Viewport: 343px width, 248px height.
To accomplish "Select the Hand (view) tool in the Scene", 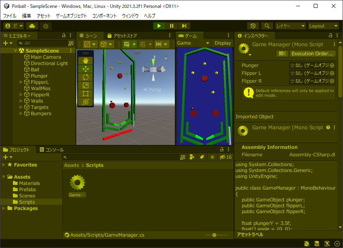I will (x=86, y=61).
